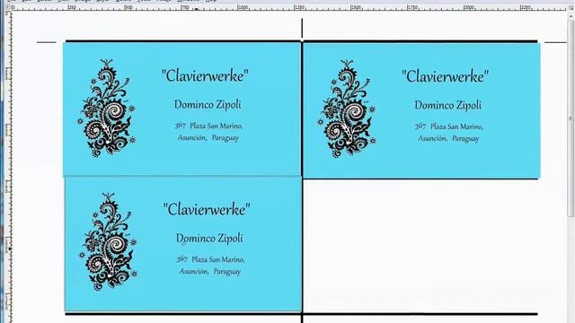Click the floral ornament on the lower-left card
This screenshot has height=323, width=575.
point(108,241)
